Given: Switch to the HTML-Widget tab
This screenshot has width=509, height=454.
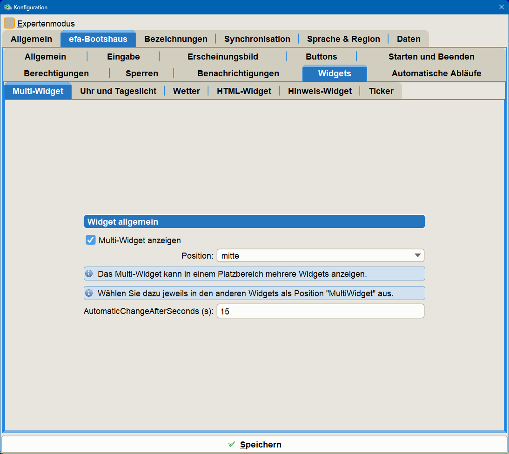Looking at the screenshot, I should [x=244, y=91].
